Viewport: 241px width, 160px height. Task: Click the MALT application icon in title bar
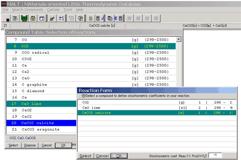(4, 4)
